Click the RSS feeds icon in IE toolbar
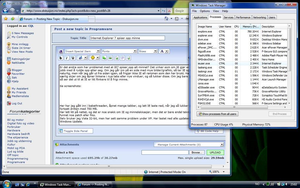300x188 pixels. (177, 19)
